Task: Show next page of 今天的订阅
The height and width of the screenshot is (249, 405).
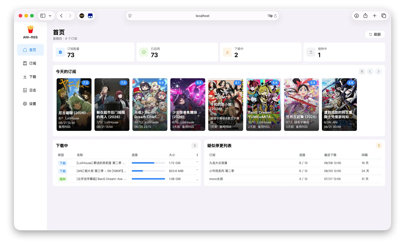Action: (x=378, y=72)
